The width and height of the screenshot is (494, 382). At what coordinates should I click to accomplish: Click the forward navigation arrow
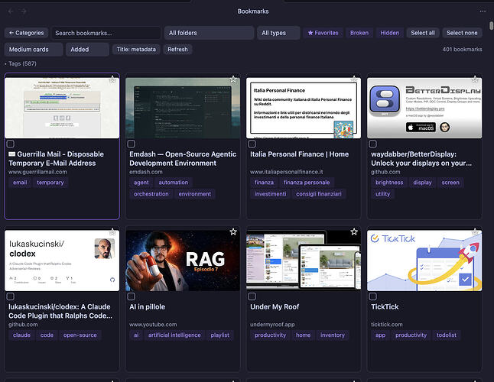tap(24, 11)
